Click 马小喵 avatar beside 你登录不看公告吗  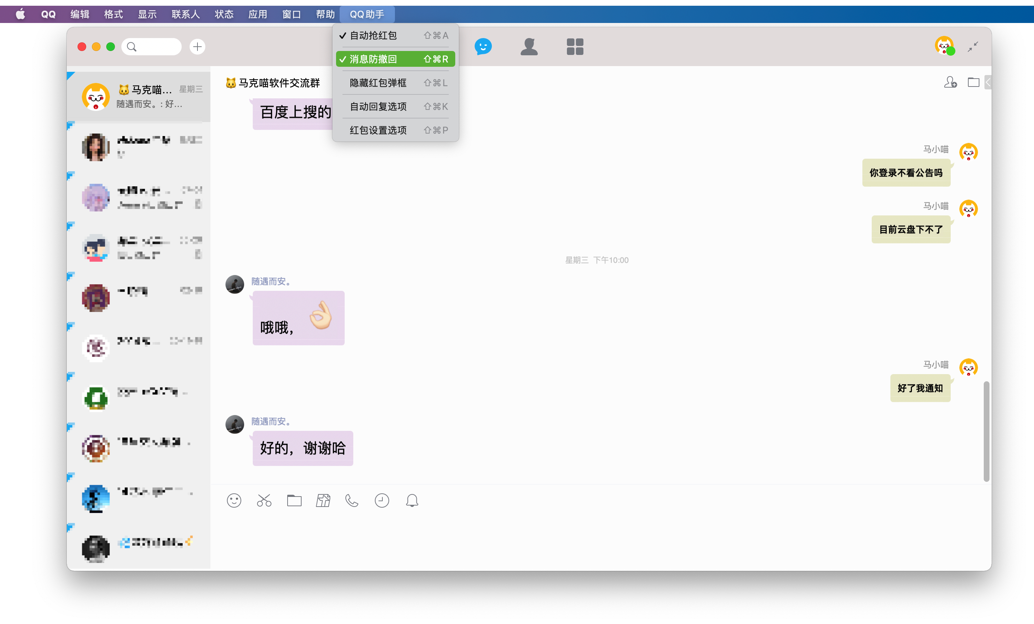coord(969,152)
